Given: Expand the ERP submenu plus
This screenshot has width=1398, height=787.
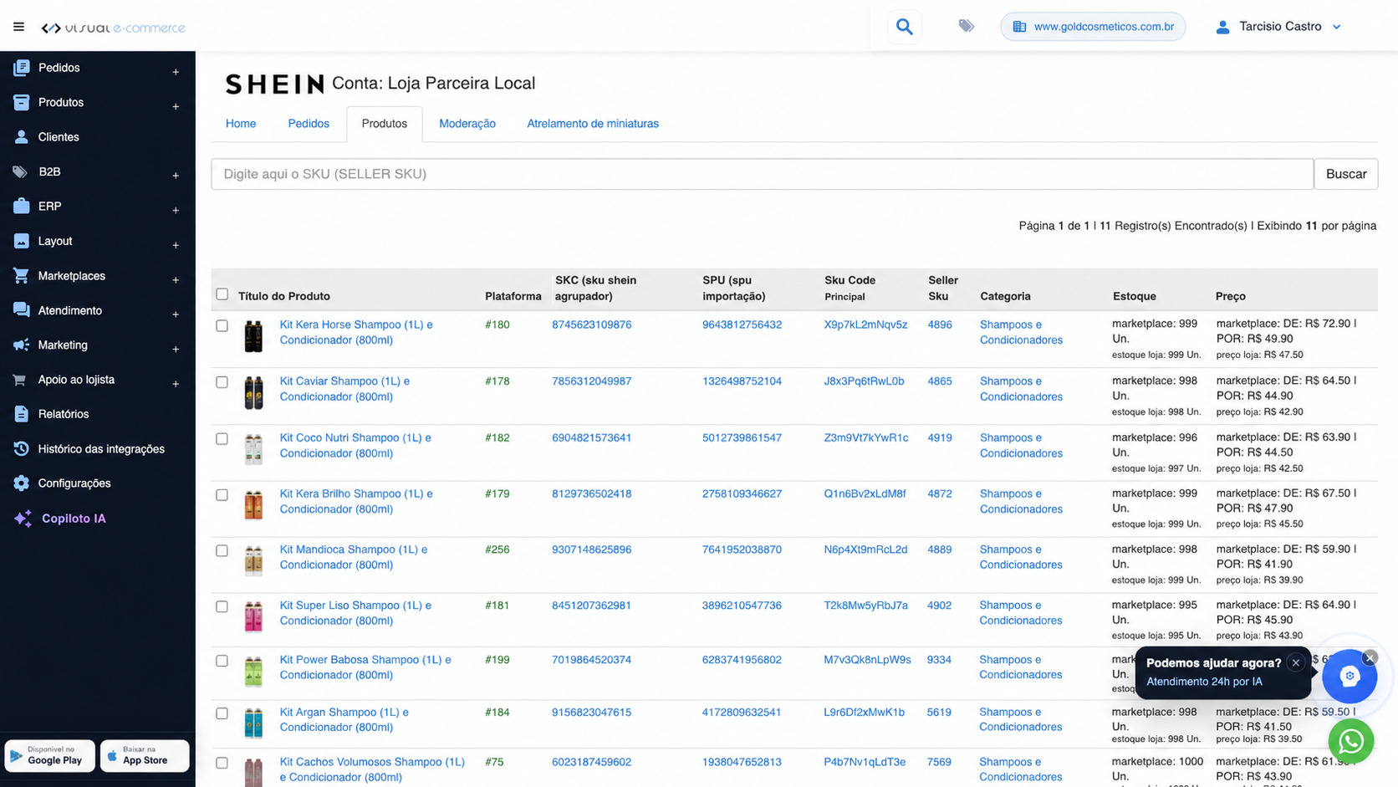Looking at the screenshot, I should coord(176,210).
